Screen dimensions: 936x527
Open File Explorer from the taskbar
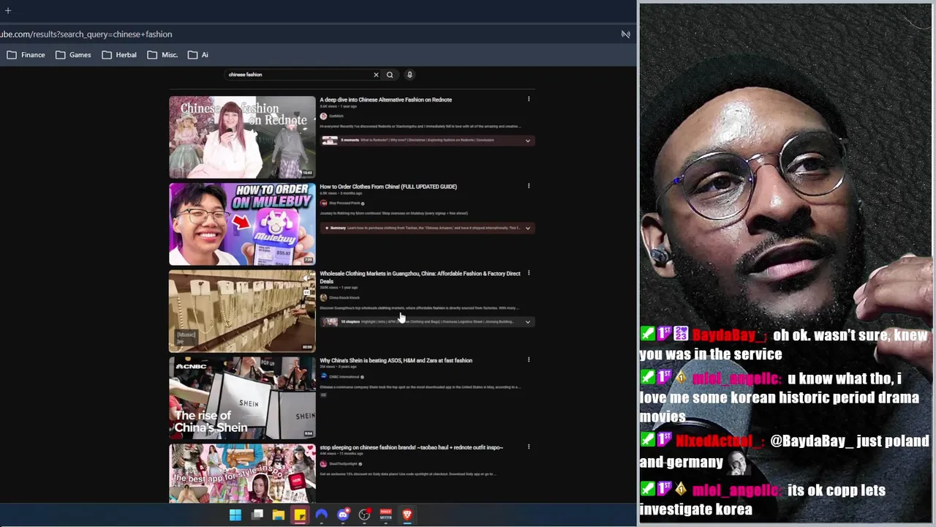(x=279, y=515)
